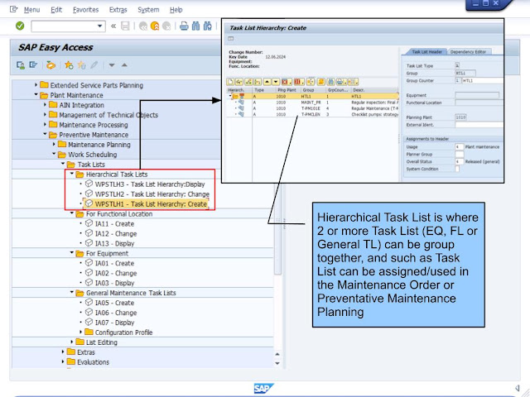Open the User Menu icon

tap(20, 65)
